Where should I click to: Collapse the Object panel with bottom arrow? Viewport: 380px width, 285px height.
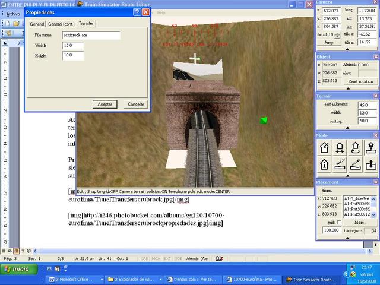pyautogui.click(x=347, y=88)
